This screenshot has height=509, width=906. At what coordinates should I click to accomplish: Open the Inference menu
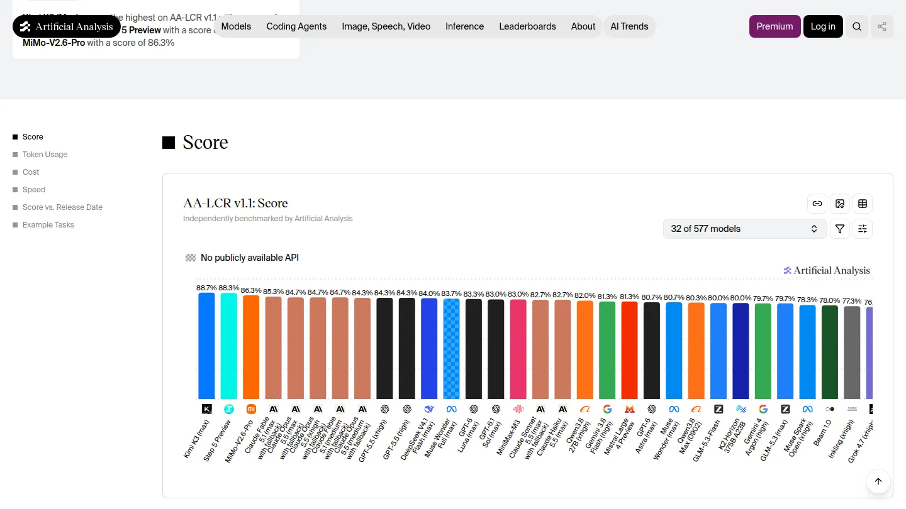tap(465, 26)
